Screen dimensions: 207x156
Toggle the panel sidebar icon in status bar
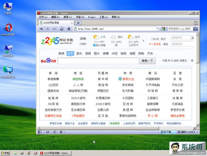click(40, 132)
